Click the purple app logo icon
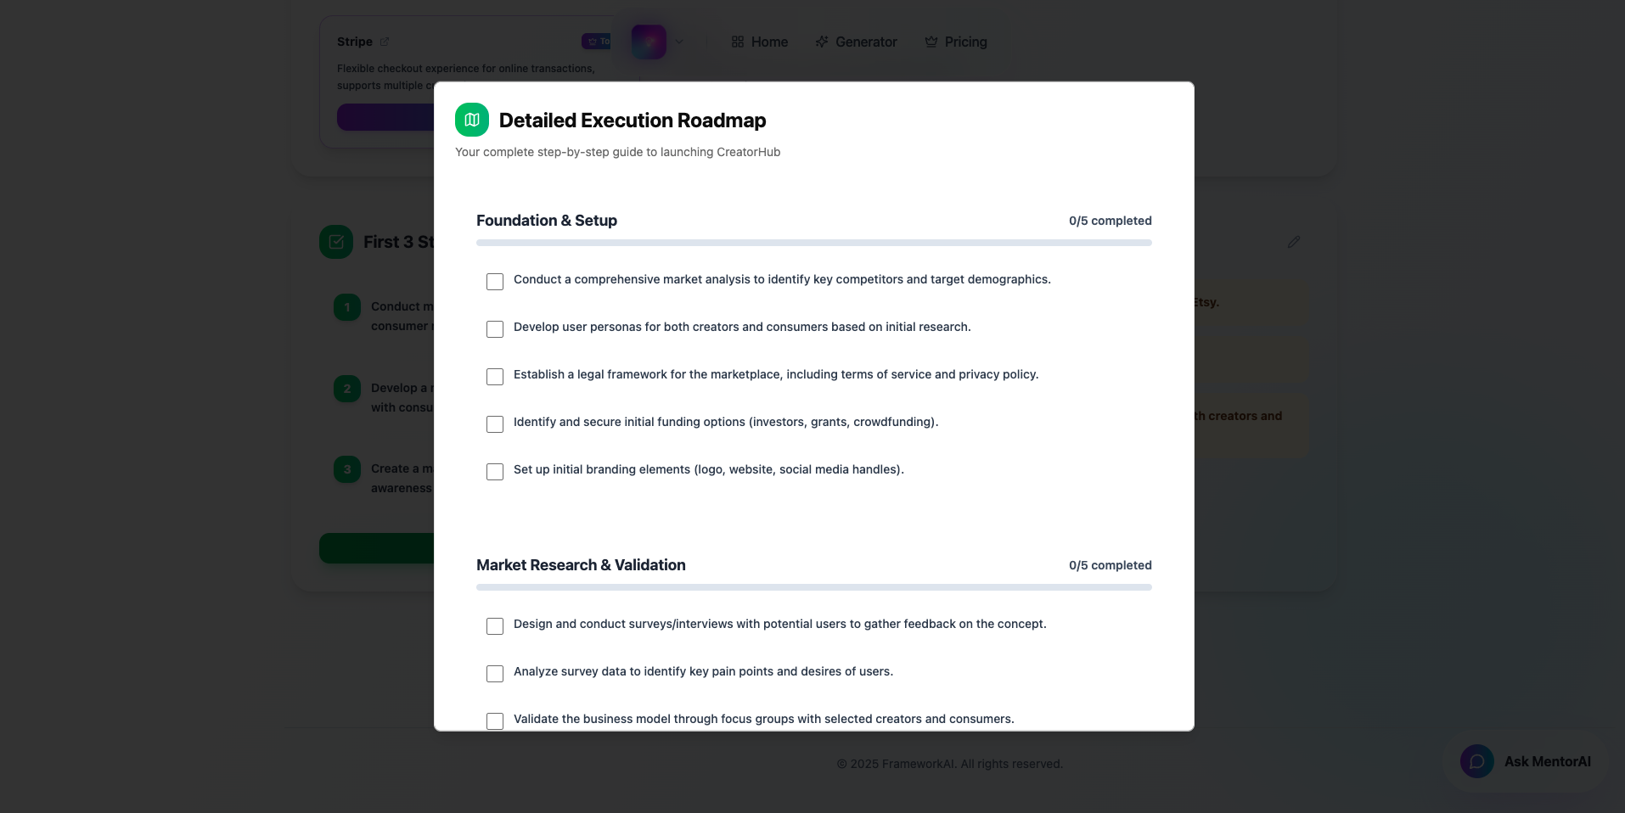Image resolution: width=1625 pixels, height=813 pixels. 649,42
